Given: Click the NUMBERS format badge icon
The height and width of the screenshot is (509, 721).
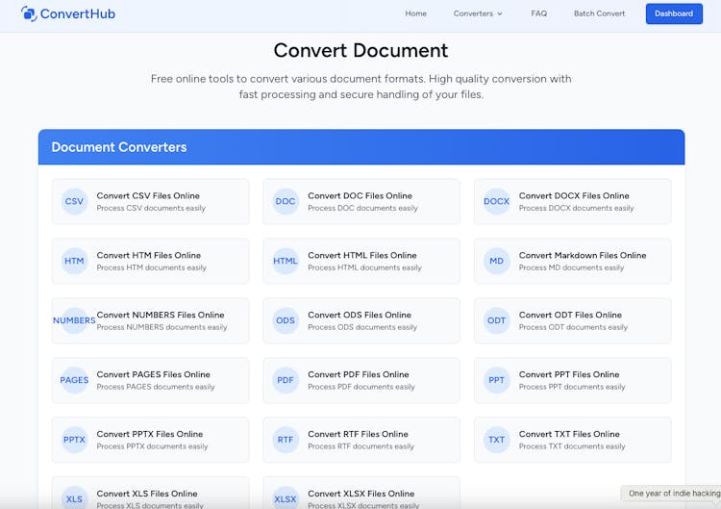Looking at the screenshot, I should pyautogui.click(x=74, y=320).
